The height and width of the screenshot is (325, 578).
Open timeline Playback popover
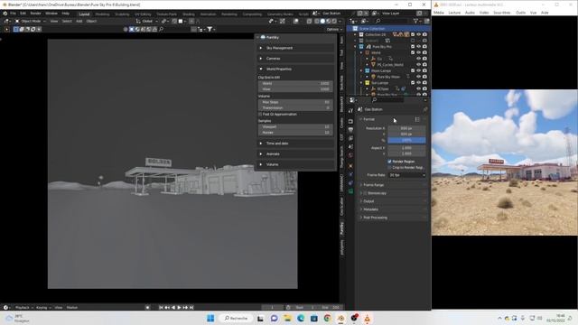[x=24, y=307]
